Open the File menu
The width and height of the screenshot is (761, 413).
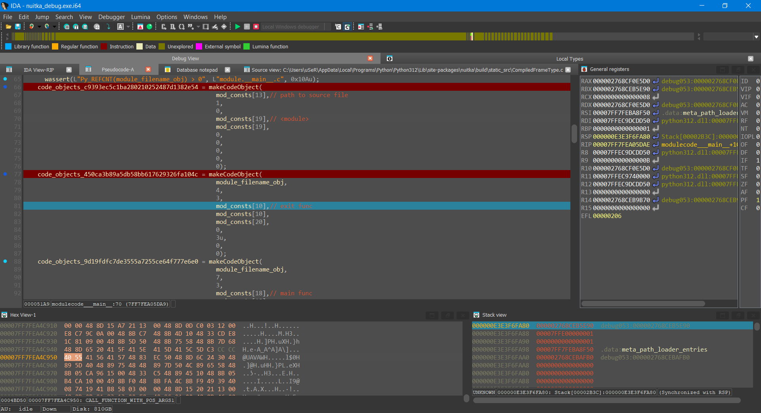(8, 17)
